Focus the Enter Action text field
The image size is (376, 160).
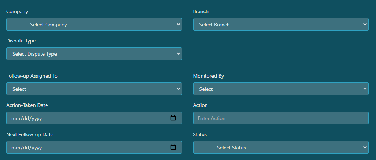281,118
